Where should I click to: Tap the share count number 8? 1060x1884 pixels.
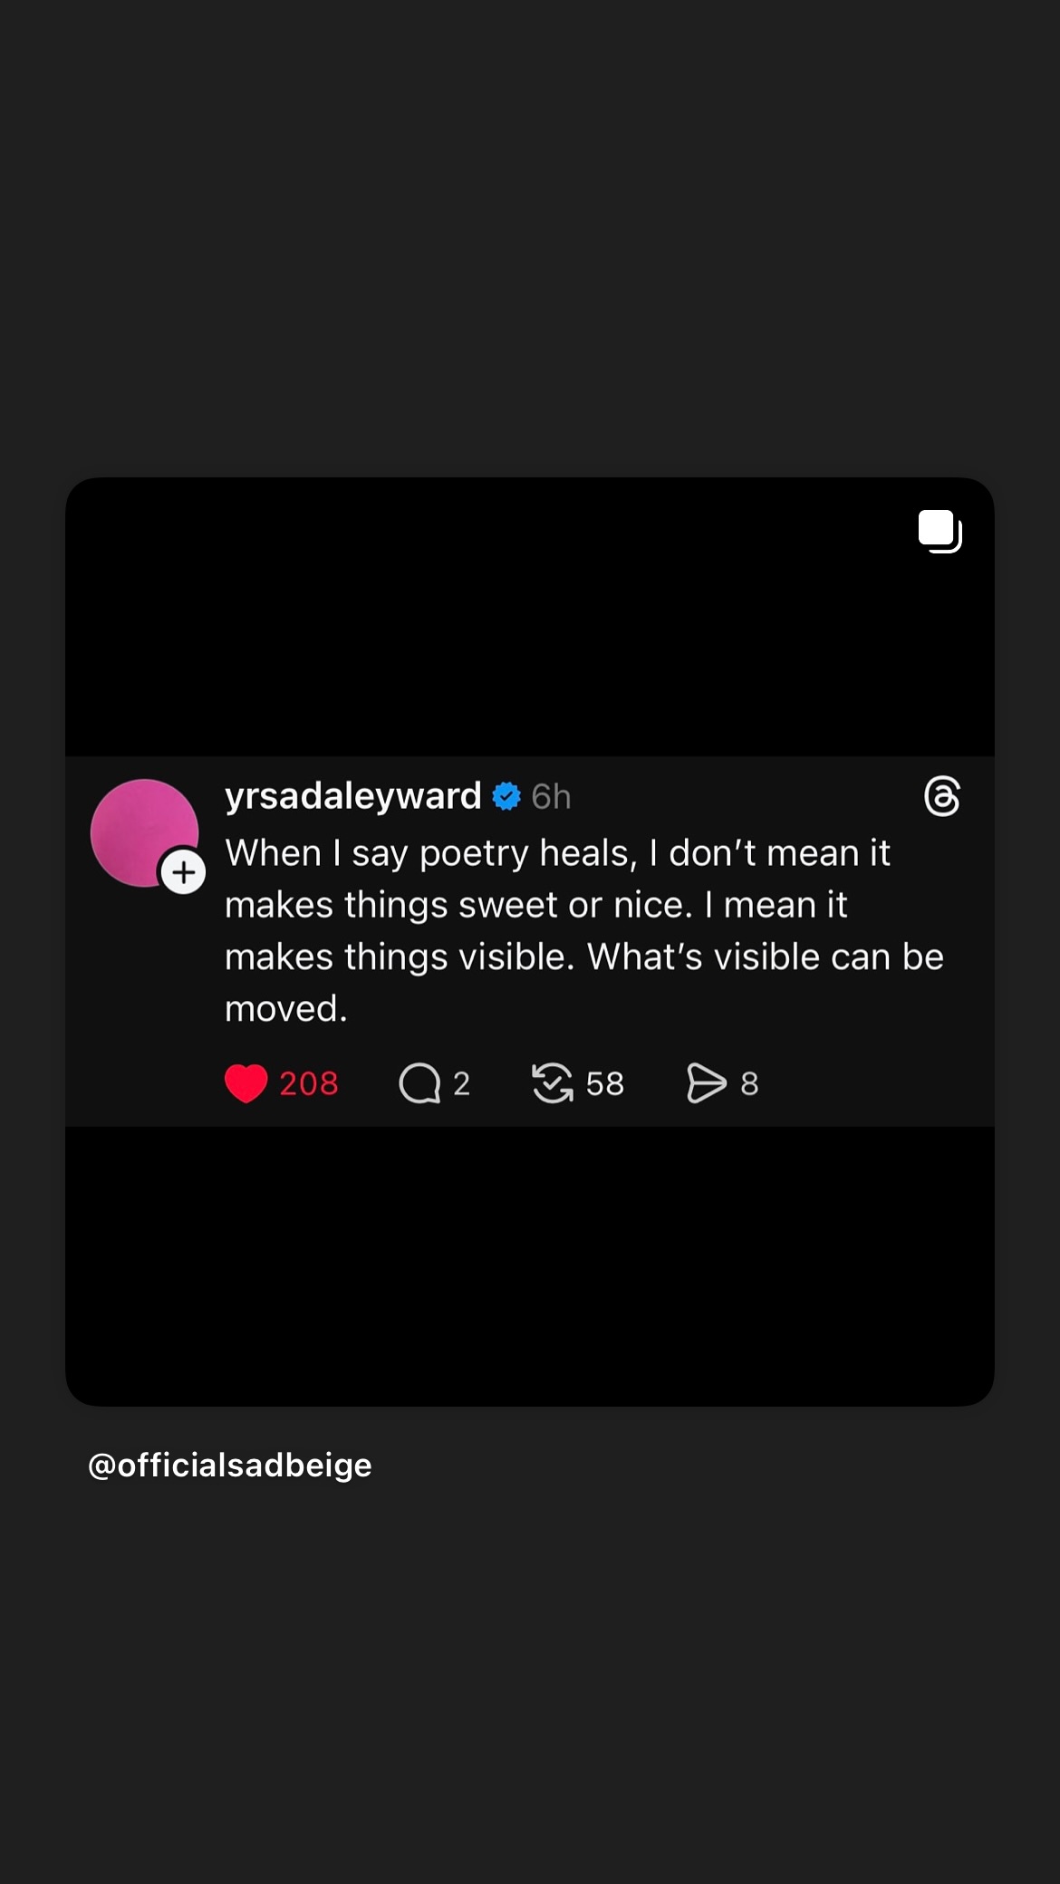click(x=749, y=1083)
